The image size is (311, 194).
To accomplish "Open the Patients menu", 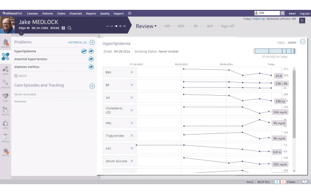I will (x=48, y=13).
